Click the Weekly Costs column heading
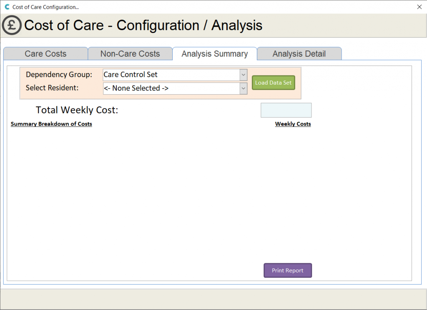Viewport: 427px width, 310px height. click(x=293, y=124)
